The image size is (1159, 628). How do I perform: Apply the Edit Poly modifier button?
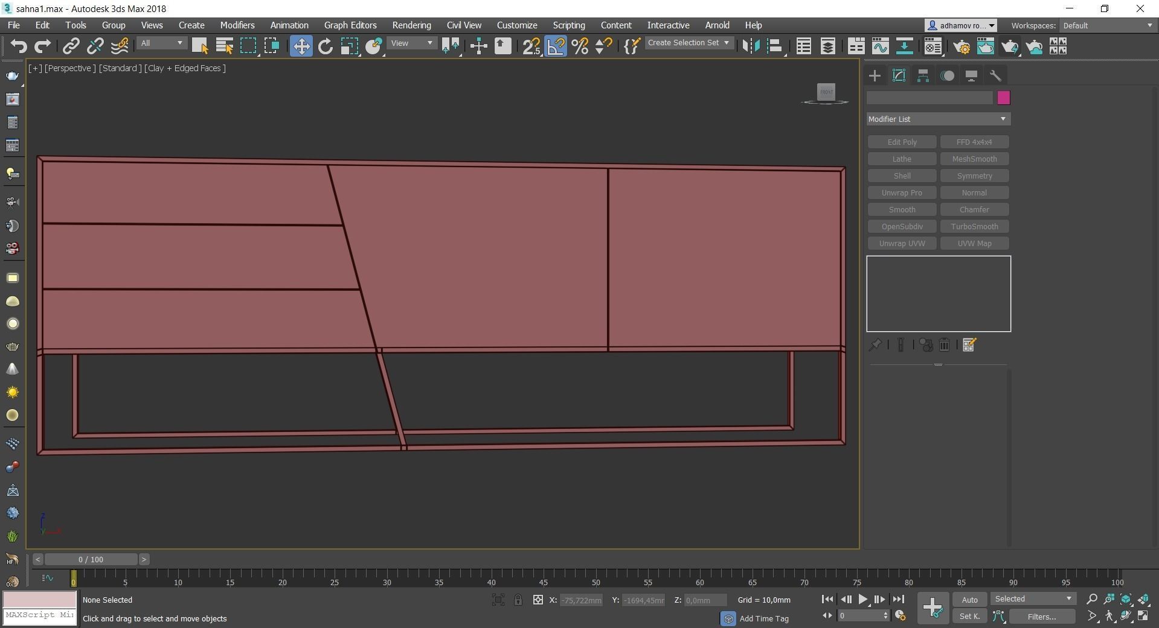coord(902,142)
